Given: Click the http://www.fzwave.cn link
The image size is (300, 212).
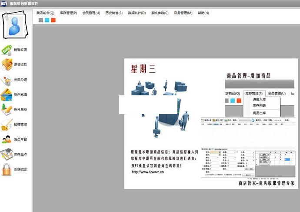Looking at the screenshot, I should (148, 172).
